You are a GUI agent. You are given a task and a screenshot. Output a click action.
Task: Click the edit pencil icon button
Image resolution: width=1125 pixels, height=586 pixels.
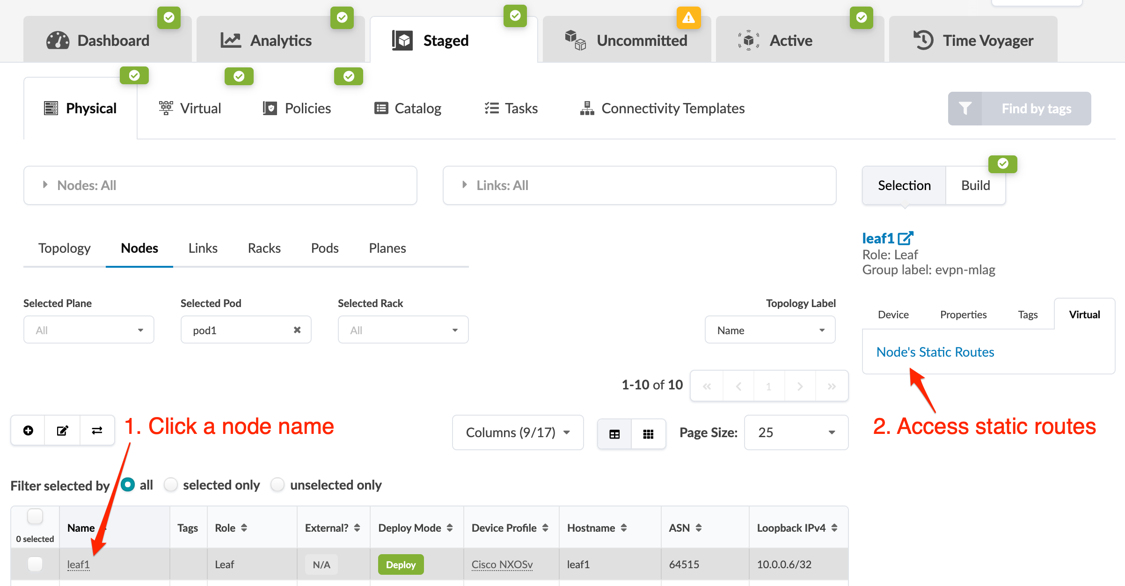(62, 431)
